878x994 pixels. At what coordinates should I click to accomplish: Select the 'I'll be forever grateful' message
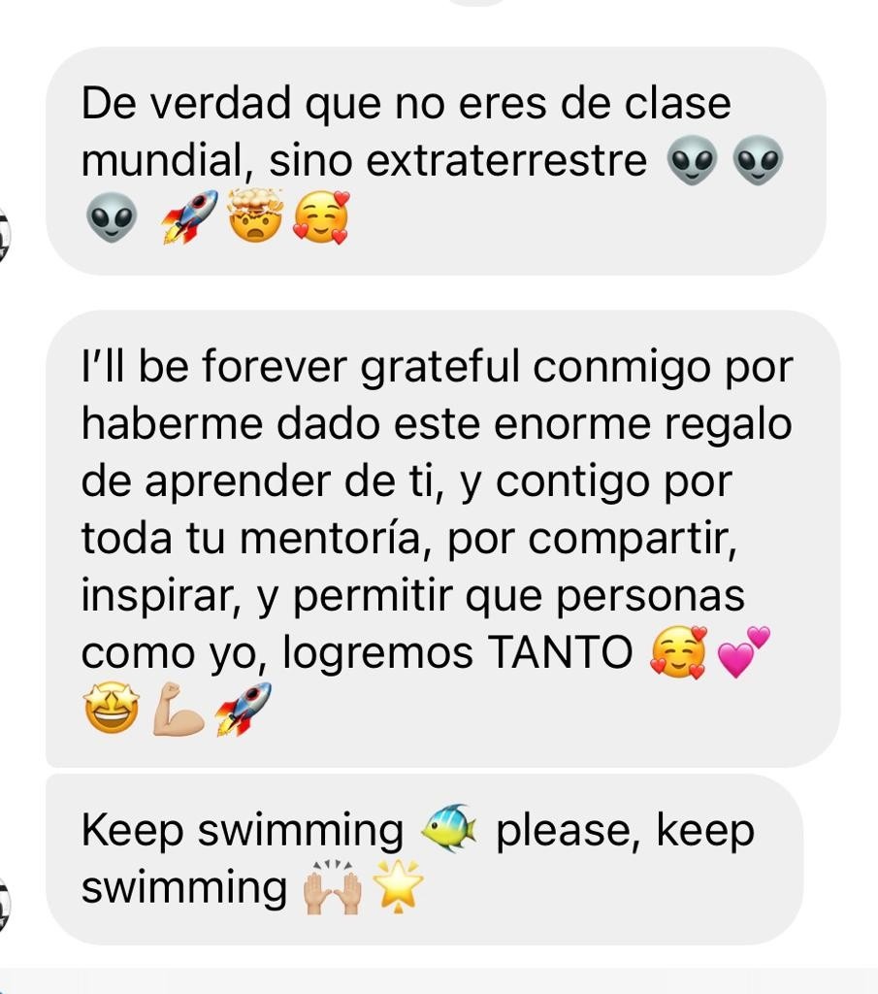pyautogui.click(x=442, y=539)
